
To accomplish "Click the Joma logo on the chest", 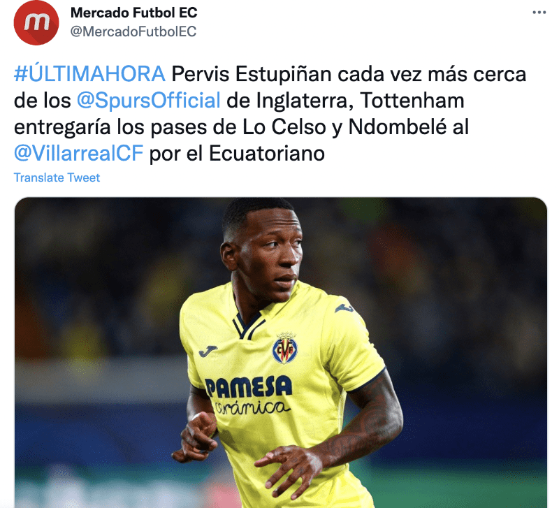I will coord(208,351).
